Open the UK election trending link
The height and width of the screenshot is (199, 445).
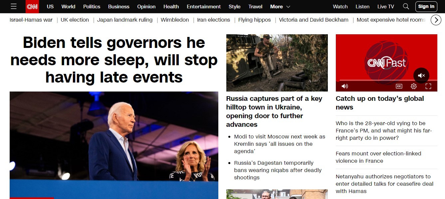[x=75, y=20]
